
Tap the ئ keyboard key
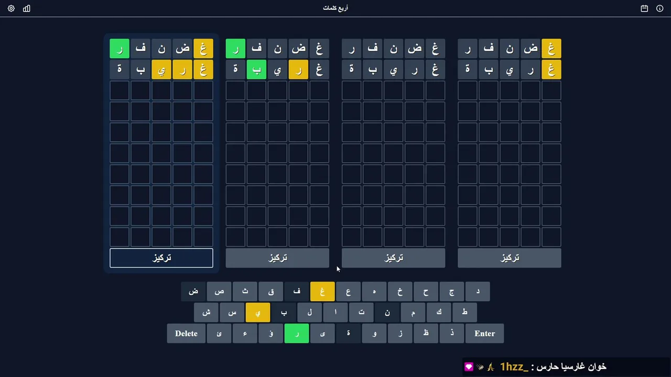219,334
